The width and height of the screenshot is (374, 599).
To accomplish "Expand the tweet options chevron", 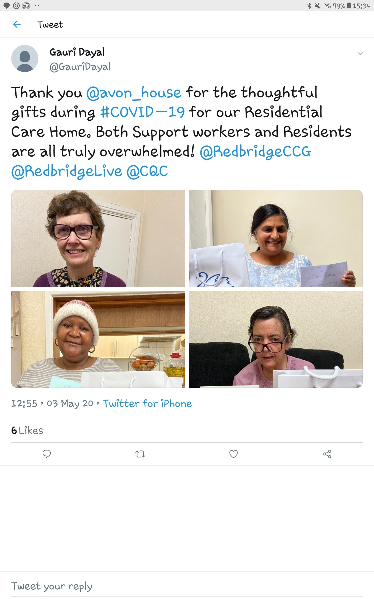I will click(360, 54).
